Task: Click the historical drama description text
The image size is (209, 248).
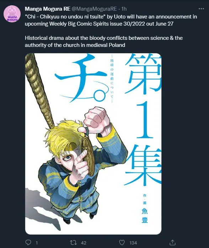Action: click(x=104, y=42)
